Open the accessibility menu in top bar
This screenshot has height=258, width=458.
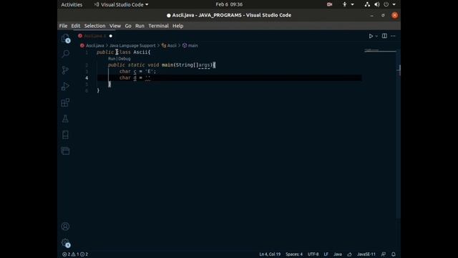coord(348,4)
